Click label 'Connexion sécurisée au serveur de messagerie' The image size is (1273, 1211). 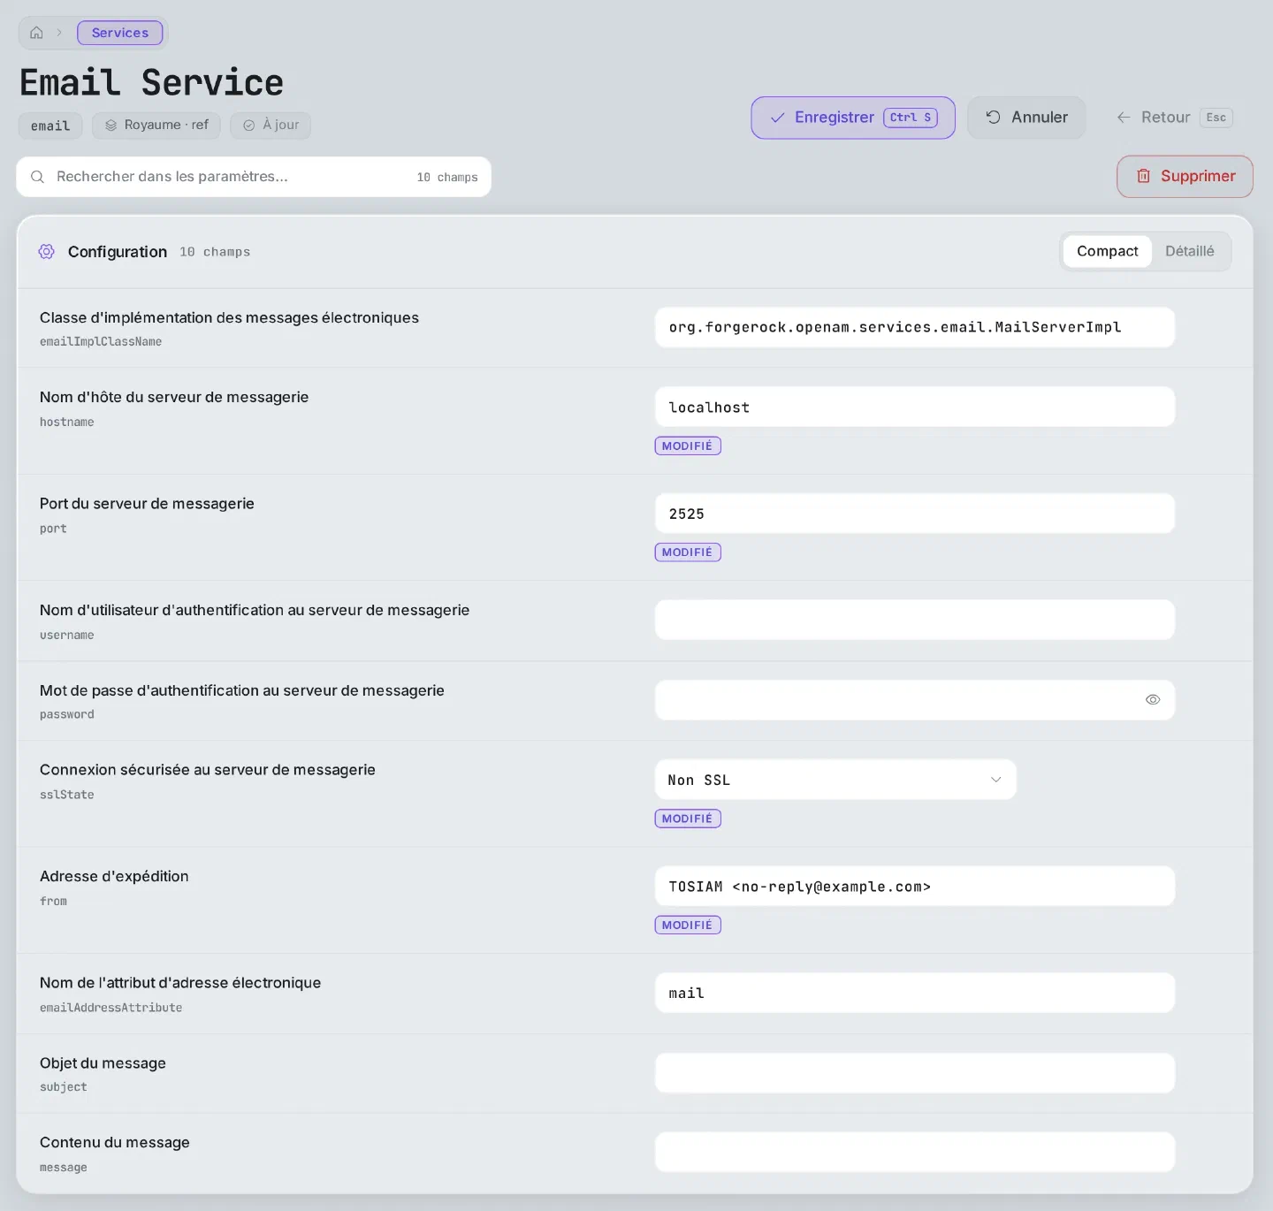coord(208,769)
